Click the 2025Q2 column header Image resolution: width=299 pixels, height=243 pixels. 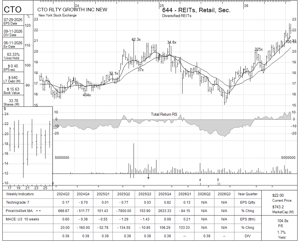click(x=123, y=194)
